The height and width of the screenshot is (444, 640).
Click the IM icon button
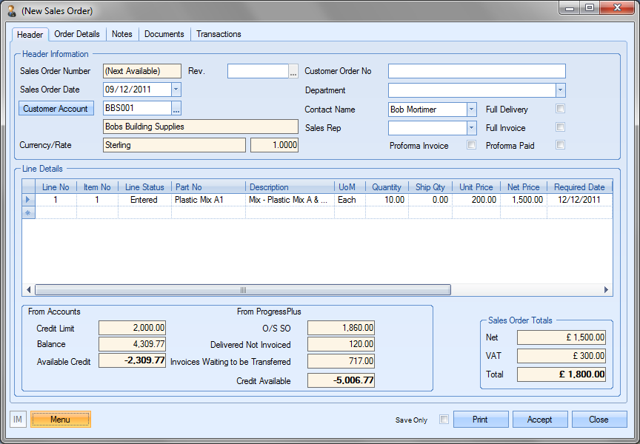point(18,420)
